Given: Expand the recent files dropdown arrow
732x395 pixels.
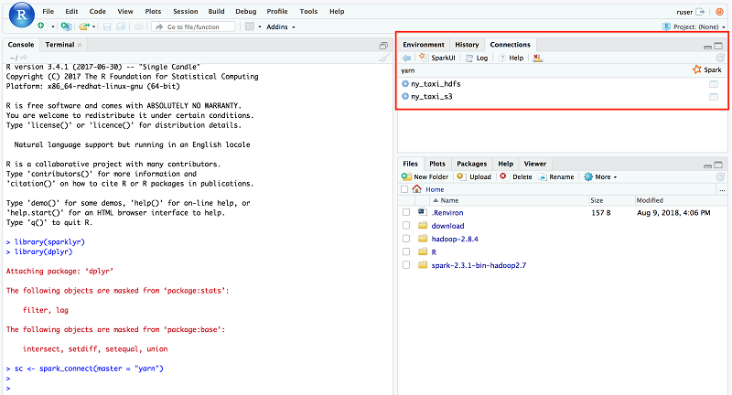Looking at the screenshot, I should (94, 27).
